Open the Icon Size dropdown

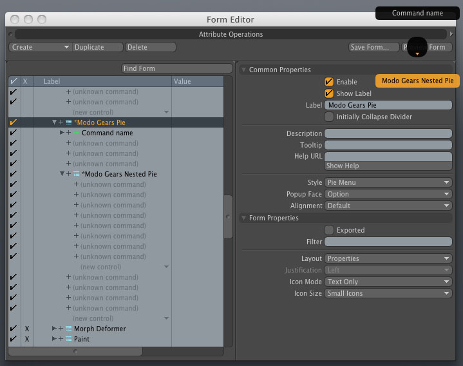click(x=388, y=293)
